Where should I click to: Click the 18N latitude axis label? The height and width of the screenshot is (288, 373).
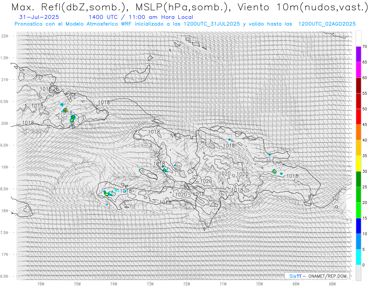5,211
